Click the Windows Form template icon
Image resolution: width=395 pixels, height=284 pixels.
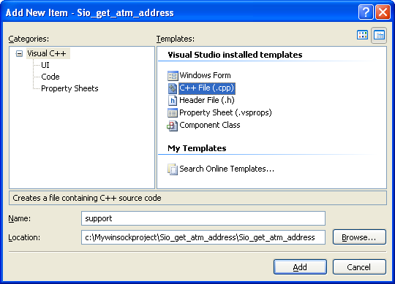173,76
